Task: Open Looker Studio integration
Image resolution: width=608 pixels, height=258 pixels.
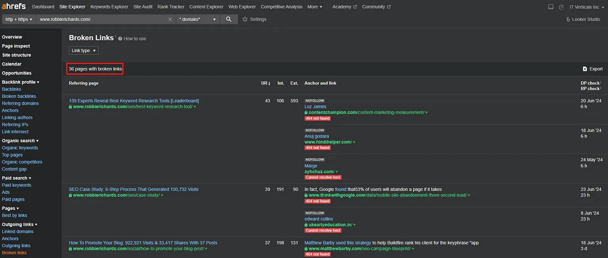Action: pyautogui.click(x=583, y=19)
